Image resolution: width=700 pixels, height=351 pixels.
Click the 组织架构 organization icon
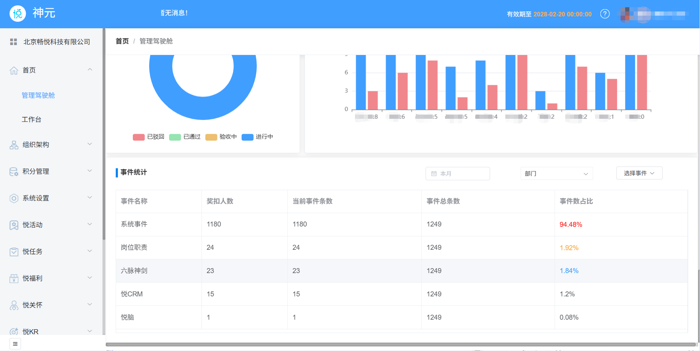[14, 145]
